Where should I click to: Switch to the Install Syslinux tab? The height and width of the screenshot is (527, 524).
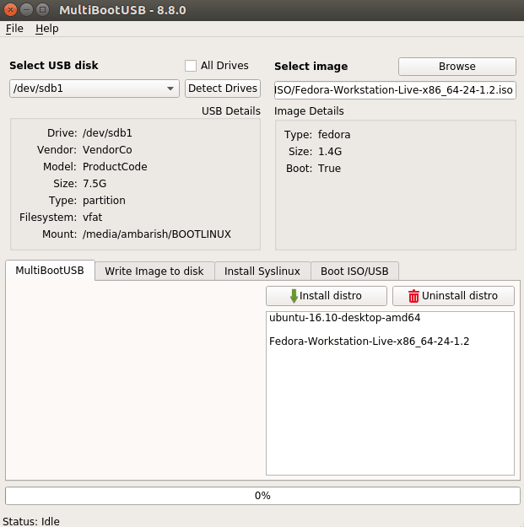coord(262,271)
